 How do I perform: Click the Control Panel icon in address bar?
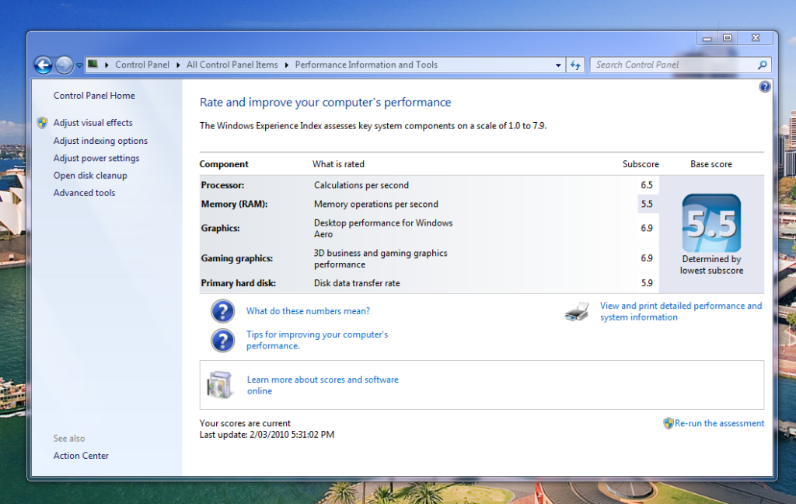click(x=93, y=64)
